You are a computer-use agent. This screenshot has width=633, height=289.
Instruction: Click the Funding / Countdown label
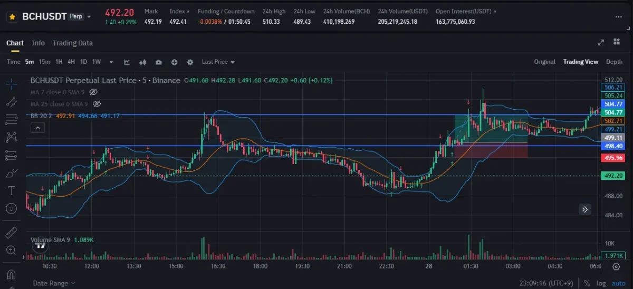coord(226,11)
